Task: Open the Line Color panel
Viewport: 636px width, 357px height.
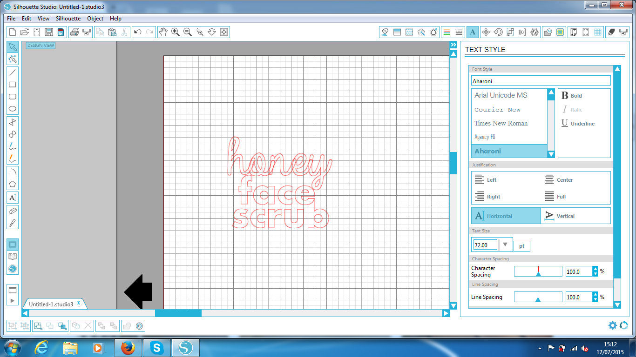Action: [x=447, y=32]
